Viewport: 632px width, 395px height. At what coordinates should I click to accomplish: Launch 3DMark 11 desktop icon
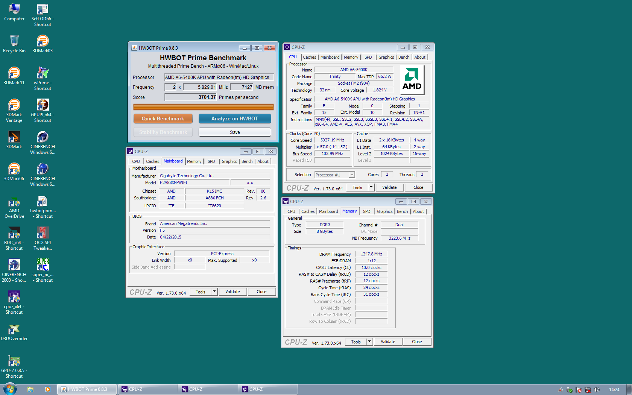click(x=14, y=76)
